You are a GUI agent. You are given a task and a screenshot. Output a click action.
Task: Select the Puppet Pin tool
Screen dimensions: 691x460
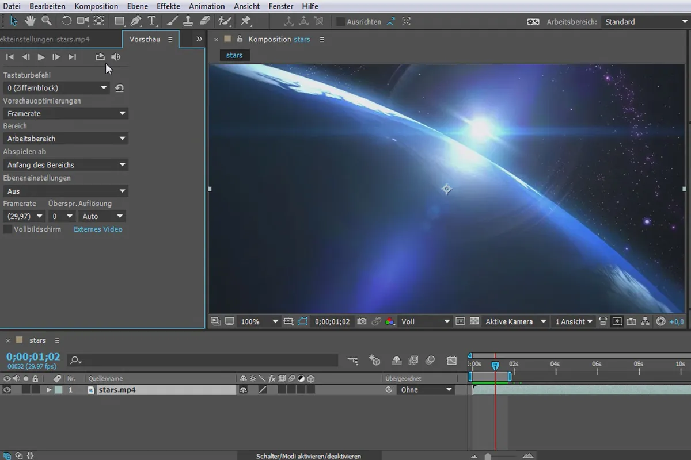(246, 21)
